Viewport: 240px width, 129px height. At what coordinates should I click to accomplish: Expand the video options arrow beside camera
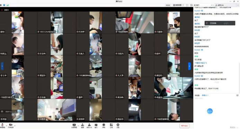tap(15, 126)
